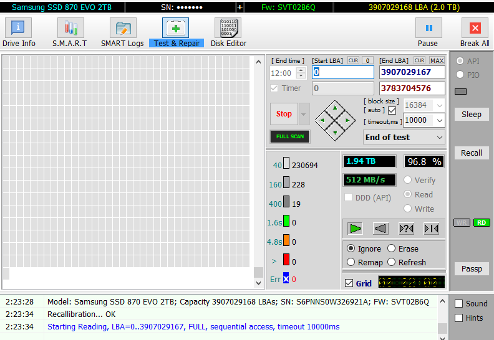Click the reverse scan direction button
494x340 pixels.
tap(380, 229)
